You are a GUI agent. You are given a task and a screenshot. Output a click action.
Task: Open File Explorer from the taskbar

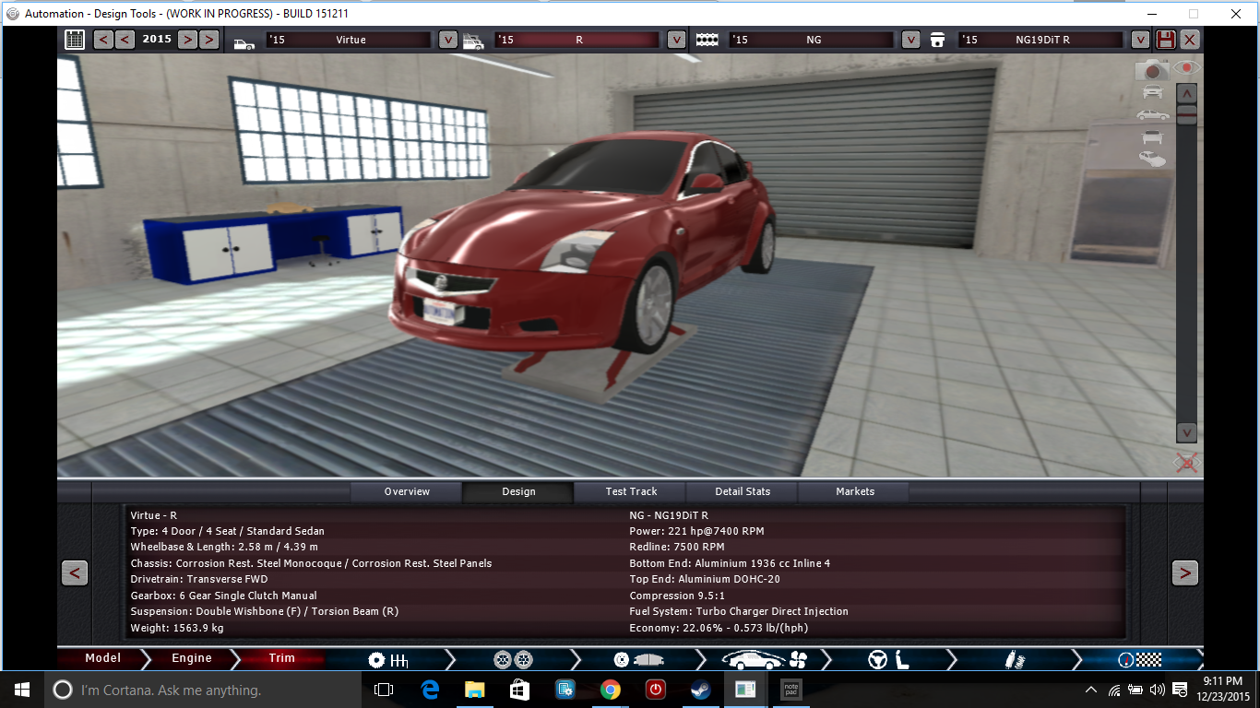[x=474, y=690]
